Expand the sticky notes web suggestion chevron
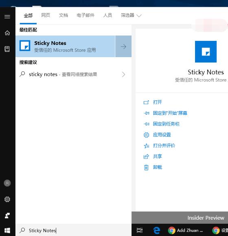 (x=123, y=74)
